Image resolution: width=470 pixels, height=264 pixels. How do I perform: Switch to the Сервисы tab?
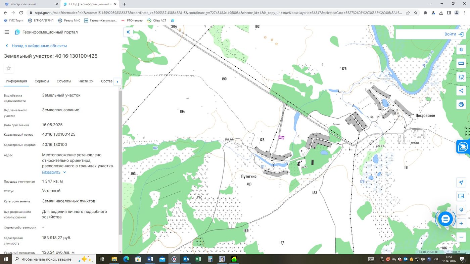(42, 81)
